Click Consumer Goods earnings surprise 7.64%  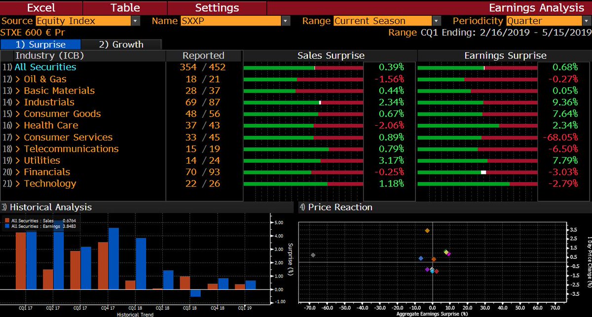tap(565, 114)
